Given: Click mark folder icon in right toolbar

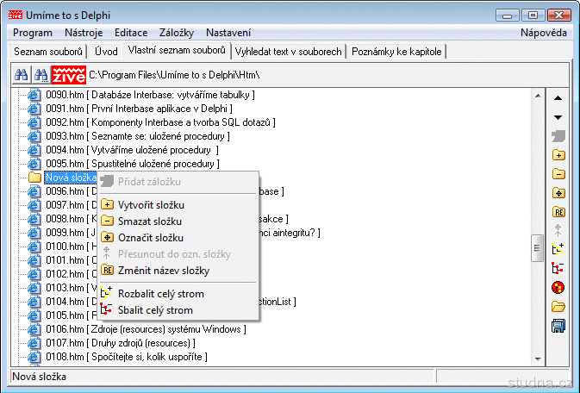Looking at the screenshot, I should 558,193.
